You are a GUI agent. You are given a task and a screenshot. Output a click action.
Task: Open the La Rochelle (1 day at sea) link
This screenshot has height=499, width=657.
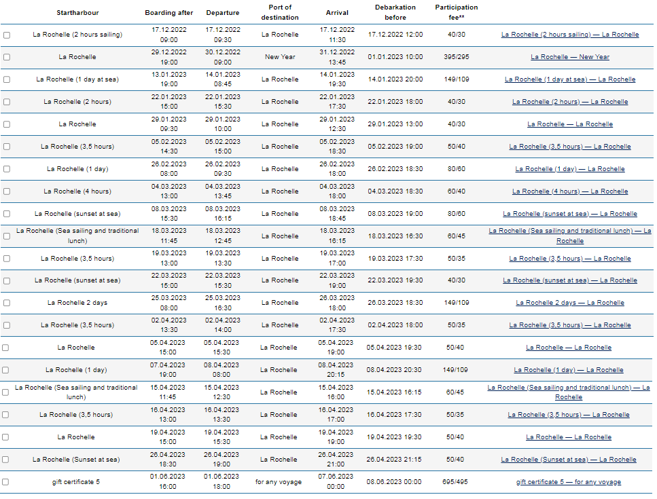click(x=569, y=79)
